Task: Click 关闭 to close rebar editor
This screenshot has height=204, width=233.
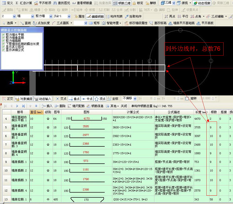Action: click(x=124, y=106)
